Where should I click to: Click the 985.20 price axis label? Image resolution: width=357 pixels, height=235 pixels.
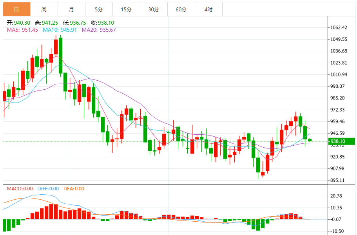[337, 98]
